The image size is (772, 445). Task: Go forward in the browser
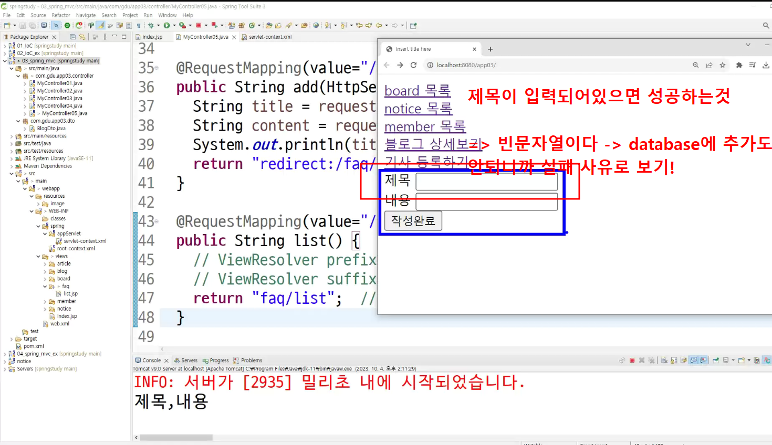point(400,65)
